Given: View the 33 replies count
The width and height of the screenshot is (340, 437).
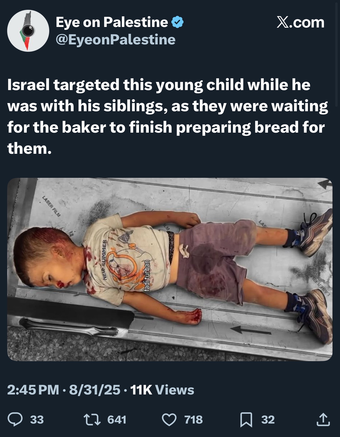Looking at the screenshot, I should coord(37,420).
